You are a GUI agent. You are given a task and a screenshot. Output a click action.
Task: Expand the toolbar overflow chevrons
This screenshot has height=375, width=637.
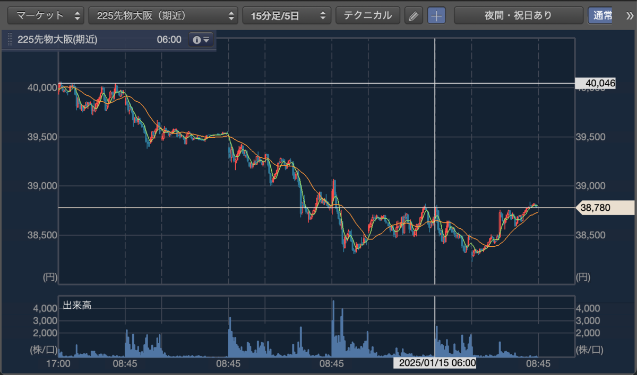click(630, 15)
